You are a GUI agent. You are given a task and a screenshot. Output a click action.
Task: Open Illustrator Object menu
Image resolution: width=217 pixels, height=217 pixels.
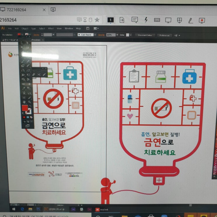pyautogui.click(x=25, y=29)
